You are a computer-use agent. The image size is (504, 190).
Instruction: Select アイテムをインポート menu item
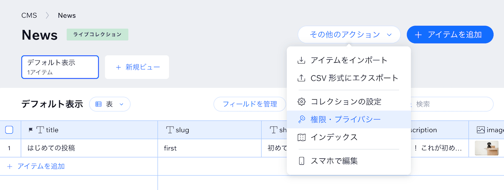click(349, 61)
